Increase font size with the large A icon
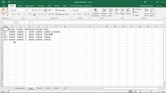This screenshot has height=93, width=166. [x=33, y=10]
